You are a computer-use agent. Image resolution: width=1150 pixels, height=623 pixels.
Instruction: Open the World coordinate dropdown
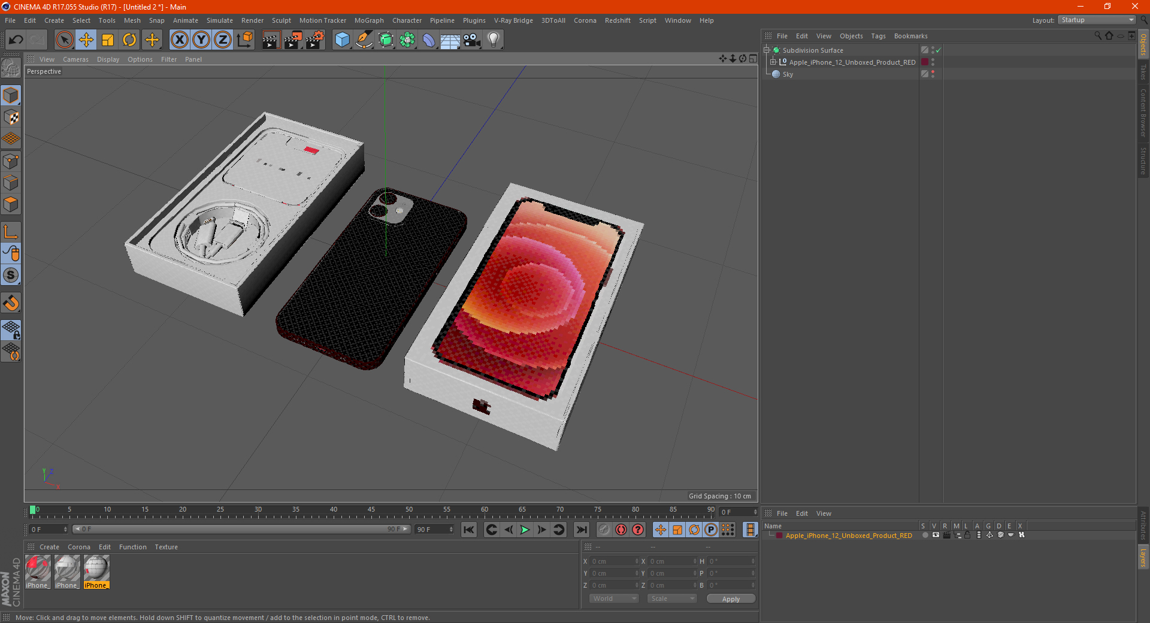[614, 598]
